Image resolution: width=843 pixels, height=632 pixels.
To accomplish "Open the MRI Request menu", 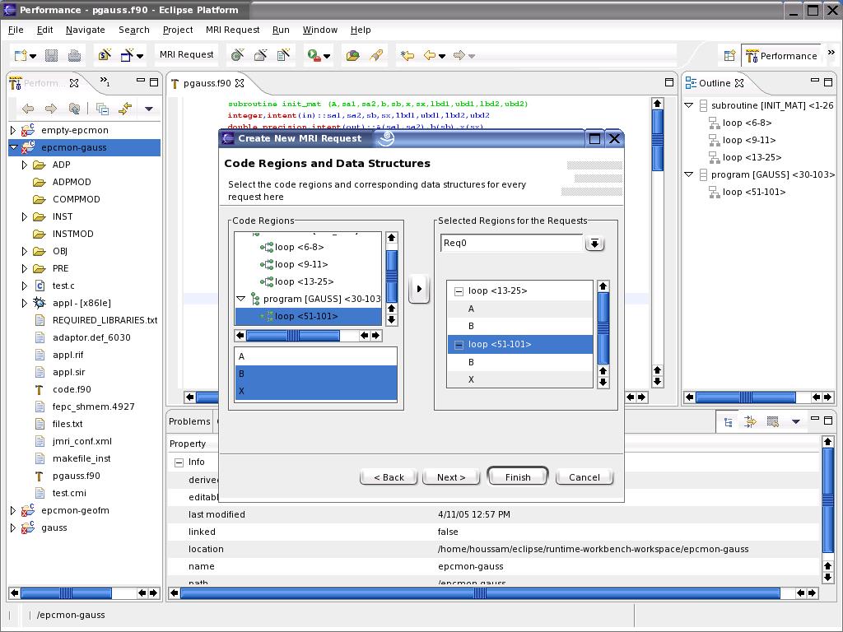I will (233, 30).
